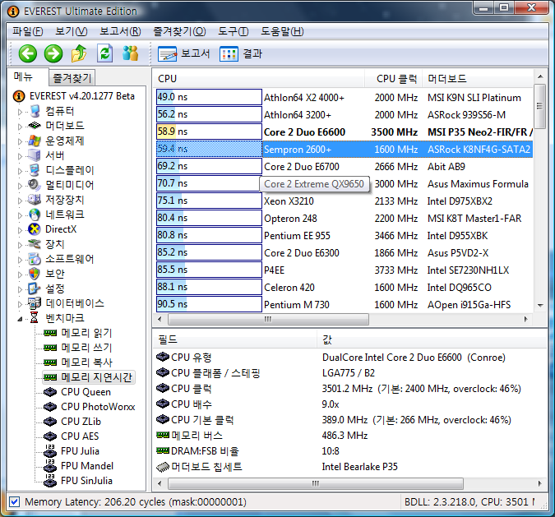Sort by the 머더보드 column header
This screenshot has height=517, width=555.
(477, 79)
